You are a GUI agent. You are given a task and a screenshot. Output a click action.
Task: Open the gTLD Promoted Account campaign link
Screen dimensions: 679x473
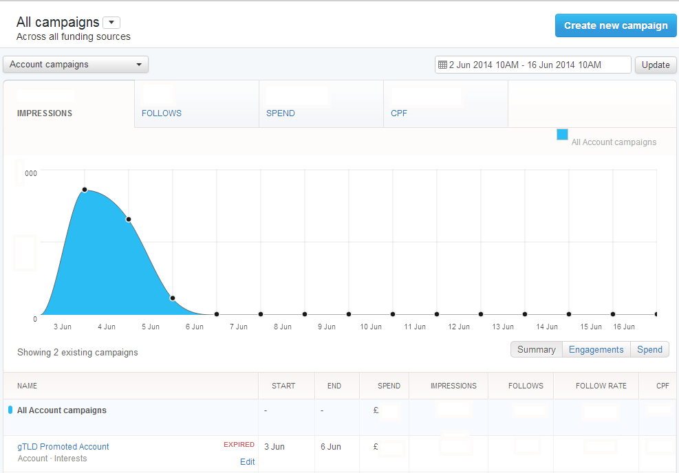pos(63,447)
